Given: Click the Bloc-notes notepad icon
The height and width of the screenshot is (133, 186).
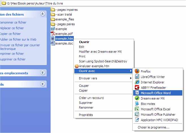Looking at the screenshot, I should point(137,104).
